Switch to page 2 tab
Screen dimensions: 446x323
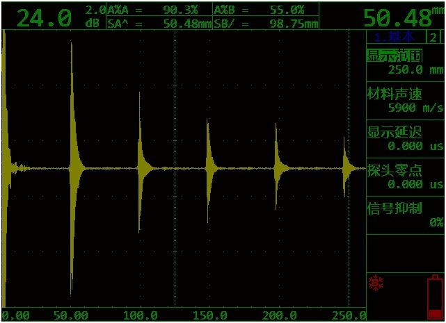tap(434, 38)
